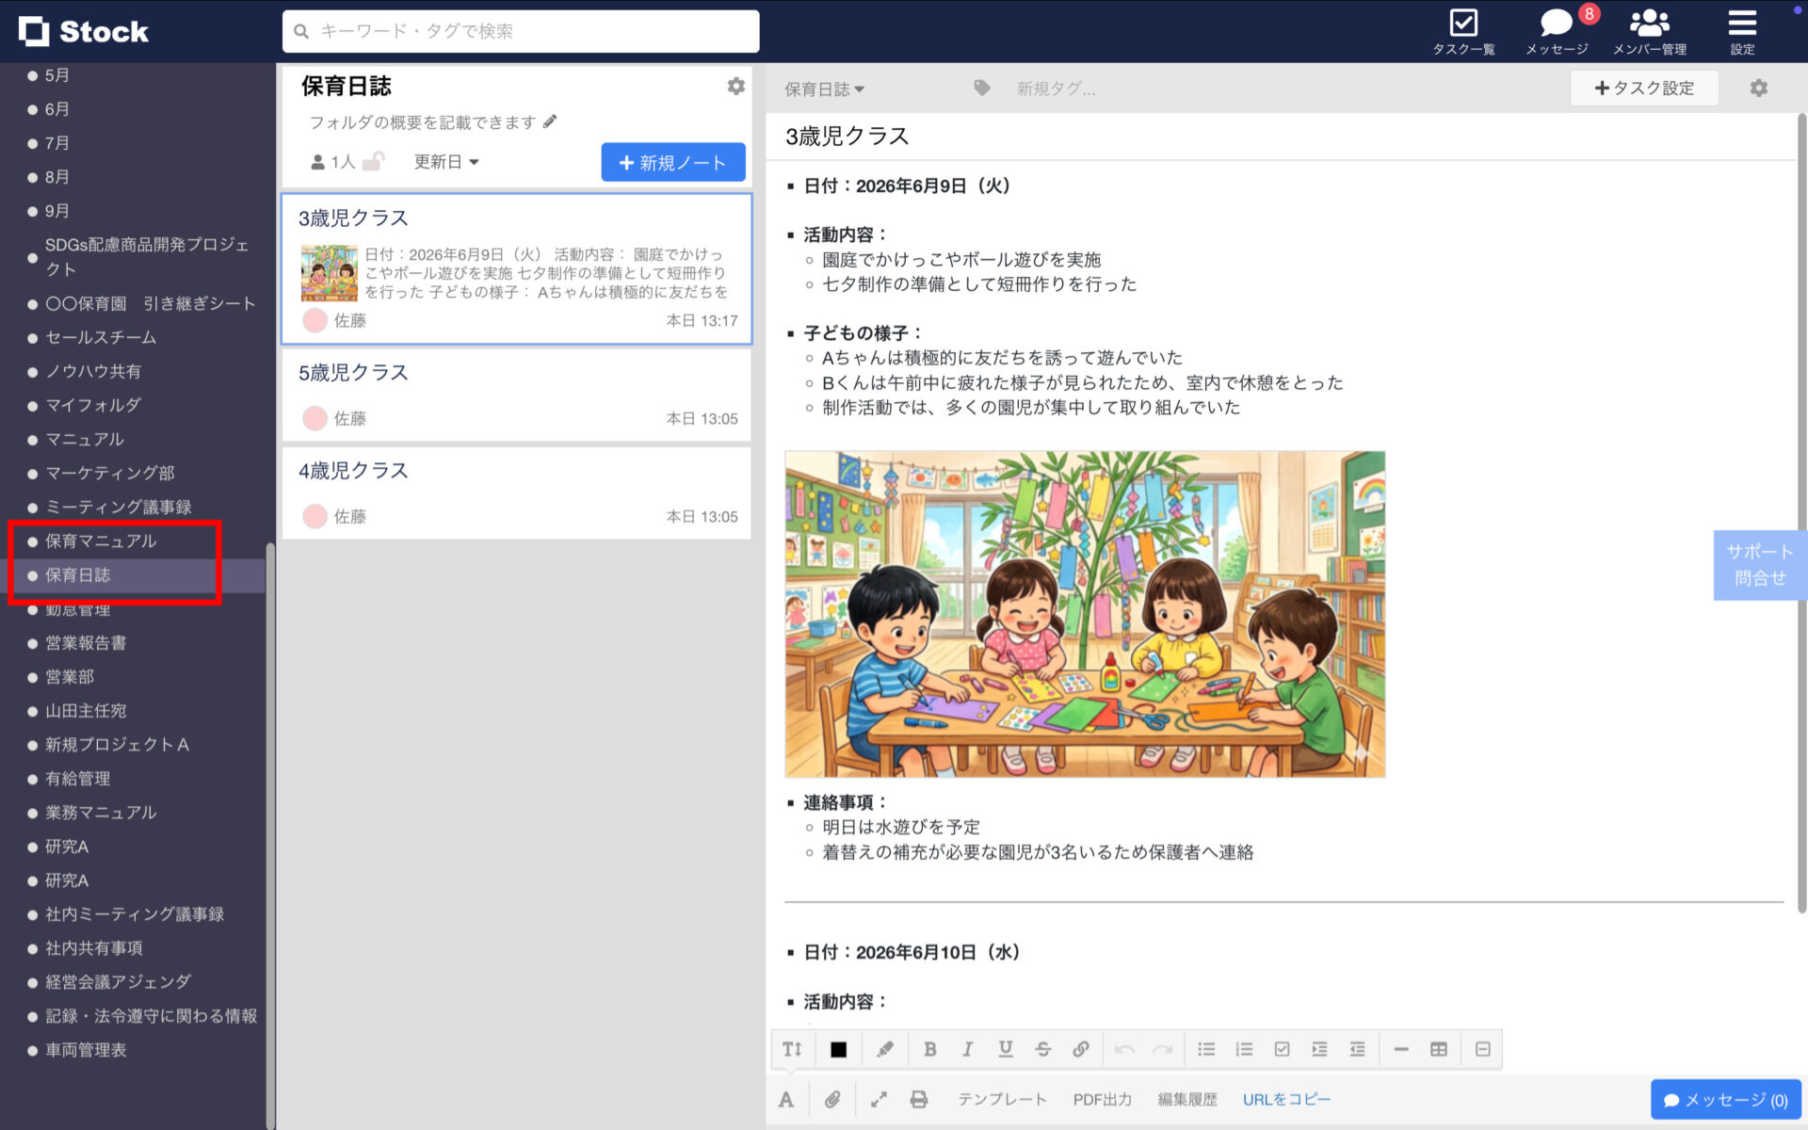Click the redo arrow
This screenshot has height=1130, width=1808.
point(1163,1049)
